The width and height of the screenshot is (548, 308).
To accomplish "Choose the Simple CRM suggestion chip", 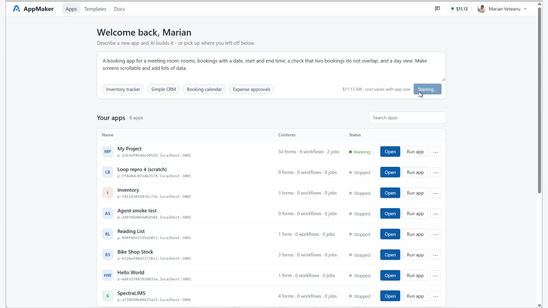I will (164, 89).
